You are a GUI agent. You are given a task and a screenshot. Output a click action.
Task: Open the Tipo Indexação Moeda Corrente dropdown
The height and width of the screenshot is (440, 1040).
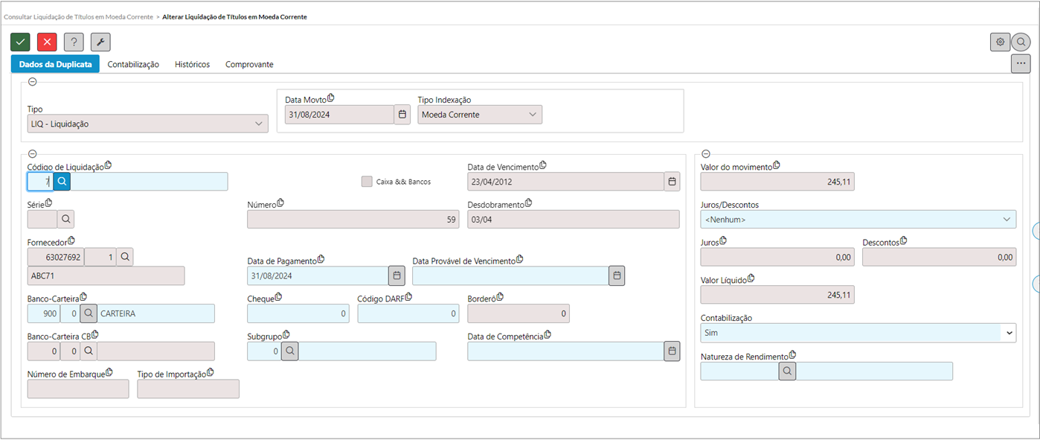[x=480, y=115]
